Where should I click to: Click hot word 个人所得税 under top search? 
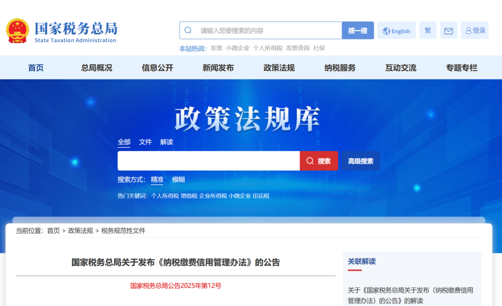(268, 48)
